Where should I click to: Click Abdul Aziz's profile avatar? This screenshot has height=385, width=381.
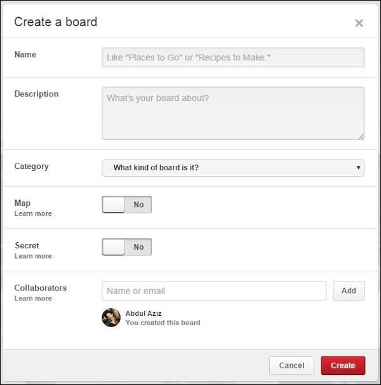tap(111, 318)
